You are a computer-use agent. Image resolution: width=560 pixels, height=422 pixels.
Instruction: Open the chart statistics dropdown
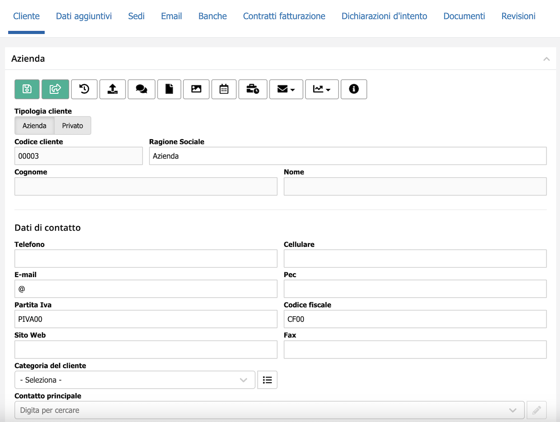322,89
